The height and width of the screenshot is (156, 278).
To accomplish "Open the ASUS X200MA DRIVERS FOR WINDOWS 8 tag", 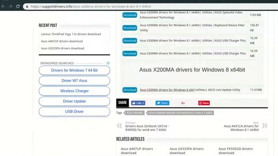I will click(x=180, y=113).
